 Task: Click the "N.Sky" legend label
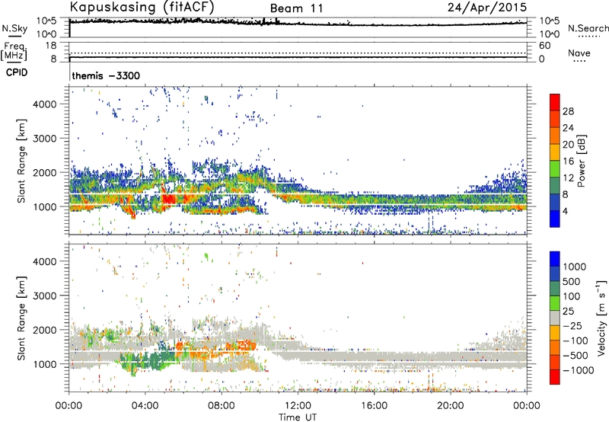(14, 28)
